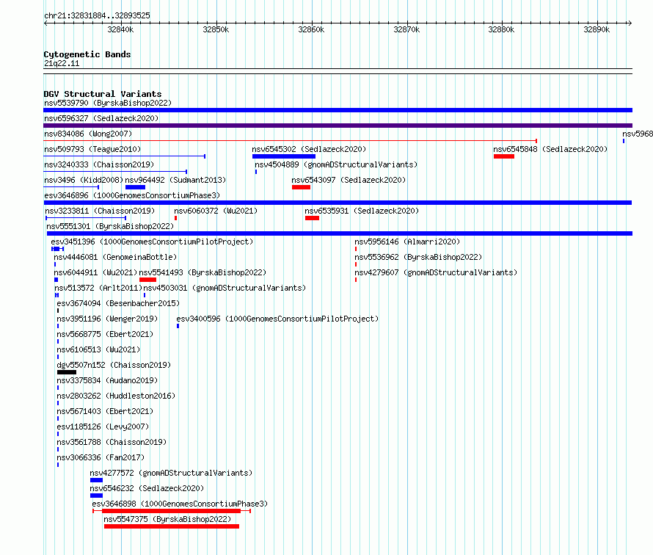Select nsv5956146 (Almarri2020) label

click(x=407, y=242)
